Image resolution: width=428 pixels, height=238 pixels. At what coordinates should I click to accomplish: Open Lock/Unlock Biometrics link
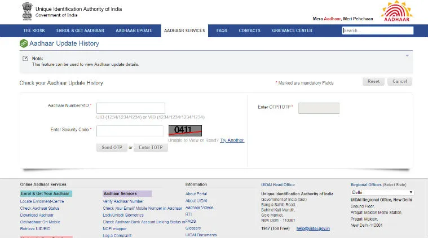coord(123,215)
